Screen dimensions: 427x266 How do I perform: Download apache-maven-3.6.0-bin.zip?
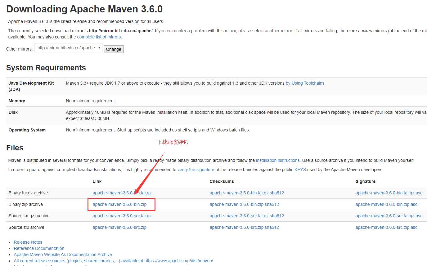point(119,204)
